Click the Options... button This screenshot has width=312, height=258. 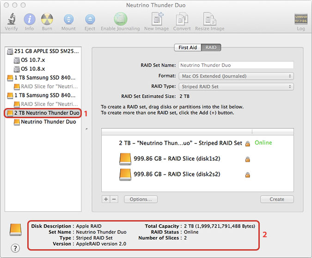click(141, 199)
